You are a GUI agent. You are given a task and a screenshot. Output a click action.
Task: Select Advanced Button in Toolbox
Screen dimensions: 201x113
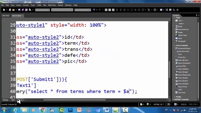click(x=183, y=48)
